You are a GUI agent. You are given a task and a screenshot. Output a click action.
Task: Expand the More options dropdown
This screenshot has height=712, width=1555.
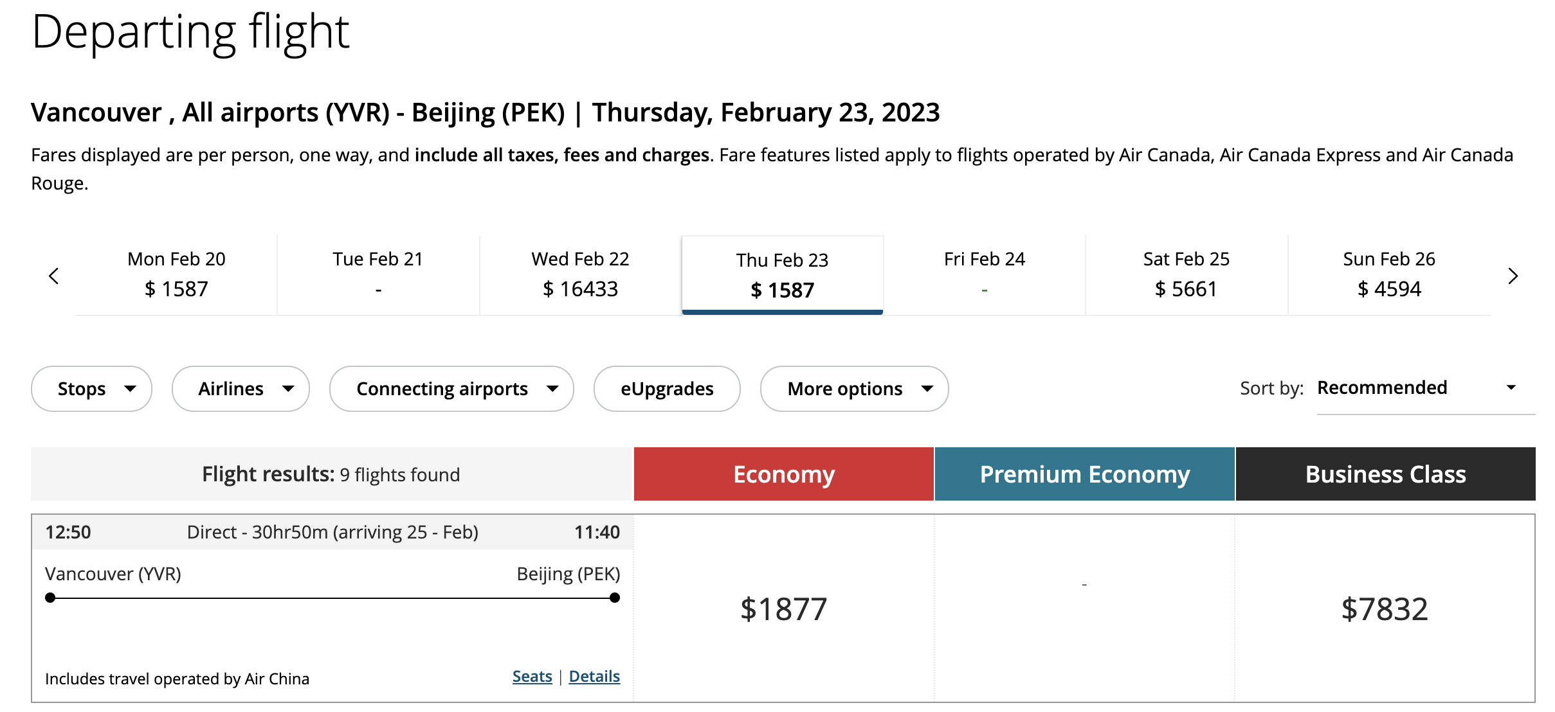[854, 389]
